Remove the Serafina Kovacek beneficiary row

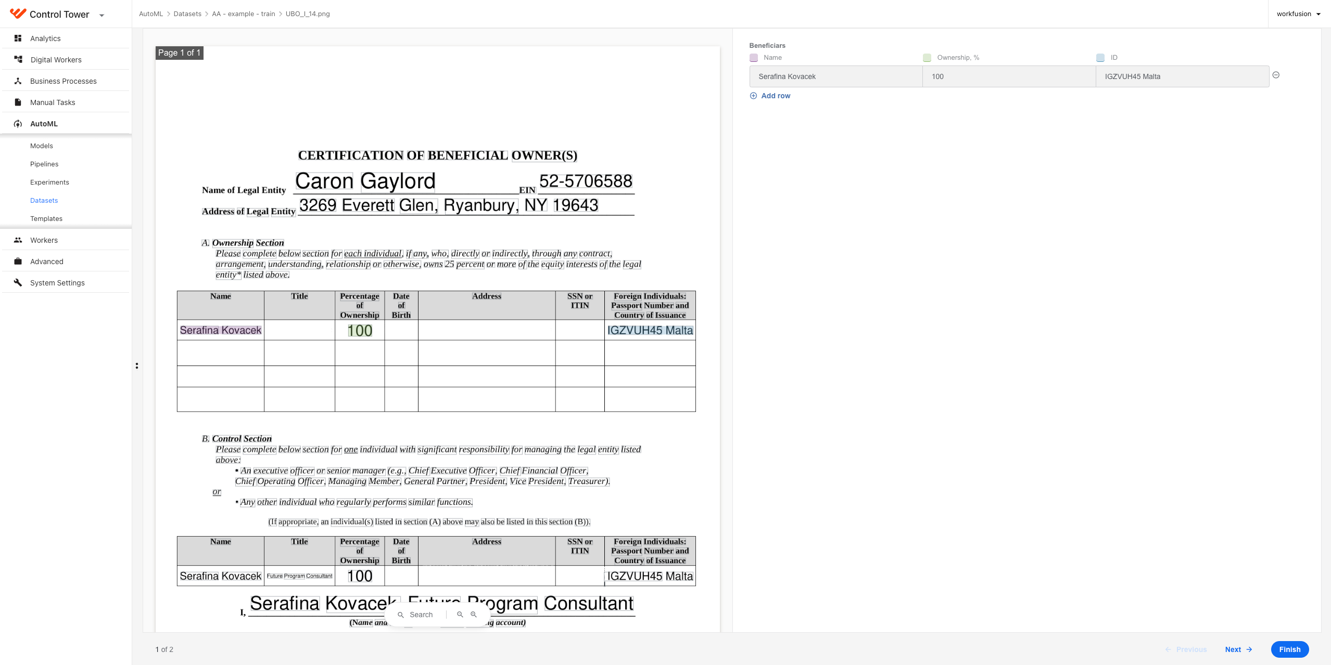point(1276,75)
